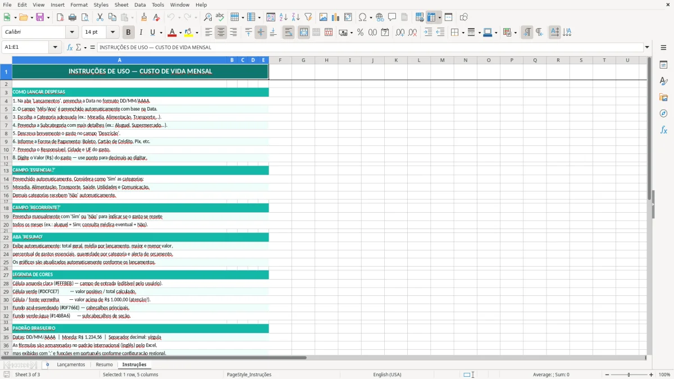This screenshot has height=379, width=674.
Task: Open Function Wizard fx icon
Action: (x=70, y=47)
